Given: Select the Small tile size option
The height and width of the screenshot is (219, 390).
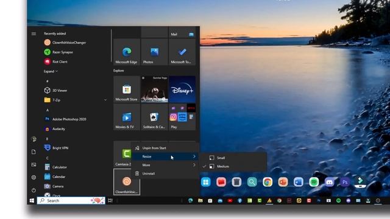Looking at the screenshot, I should point(233,158).
